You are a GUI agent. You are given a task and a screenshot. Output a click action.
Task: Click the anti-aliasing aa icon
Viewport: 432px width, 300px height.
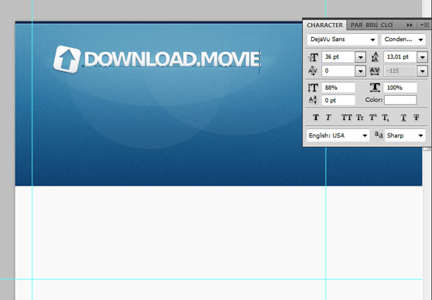pos(379,135)
